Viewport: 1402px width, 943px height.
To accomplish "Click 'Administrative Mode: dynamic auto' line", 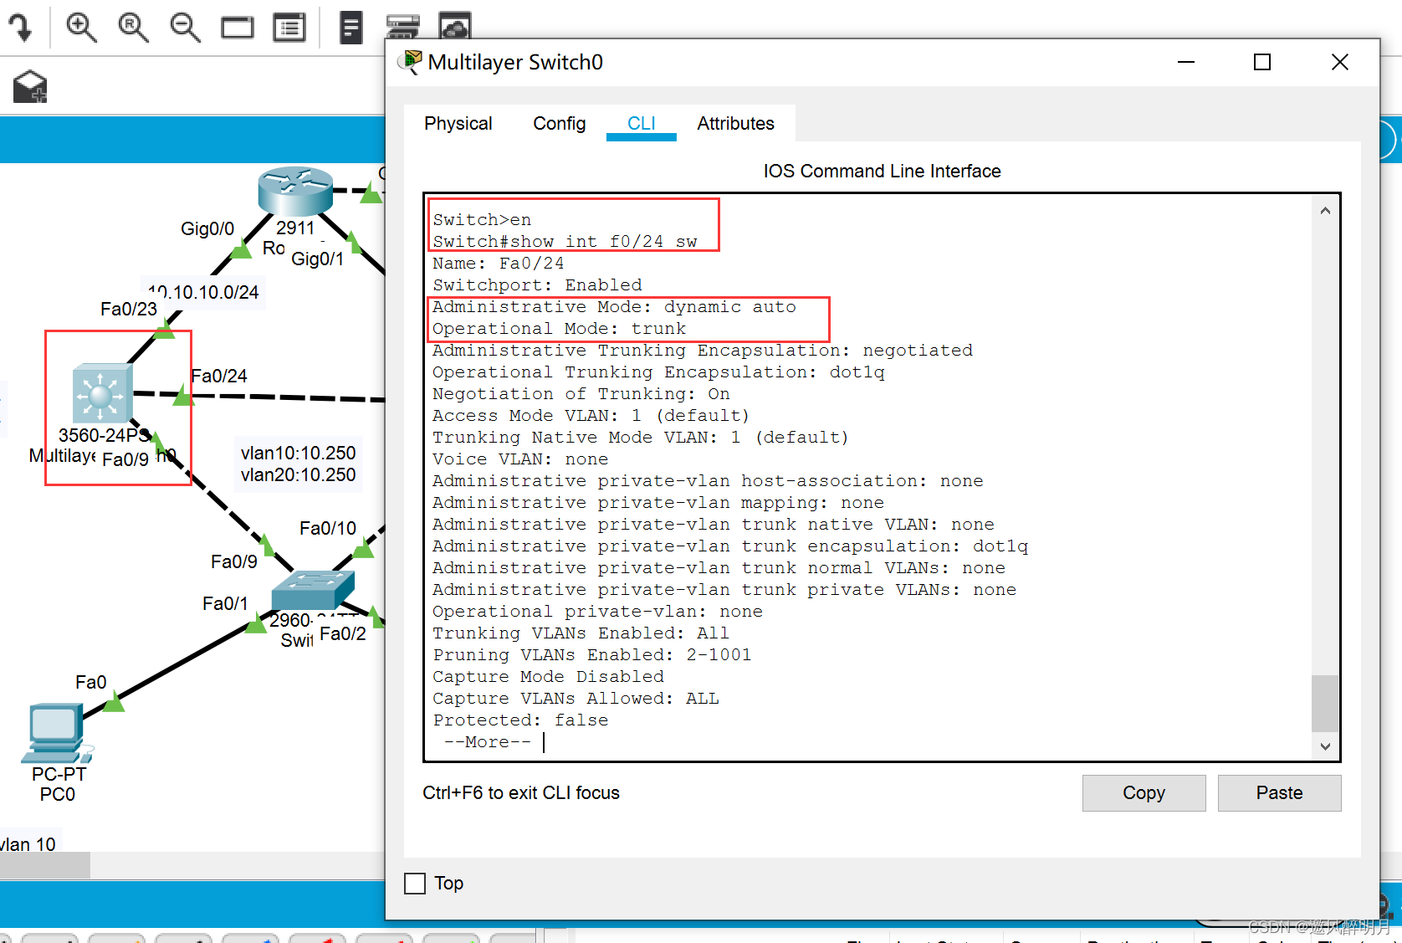I will tap(614, 307).
